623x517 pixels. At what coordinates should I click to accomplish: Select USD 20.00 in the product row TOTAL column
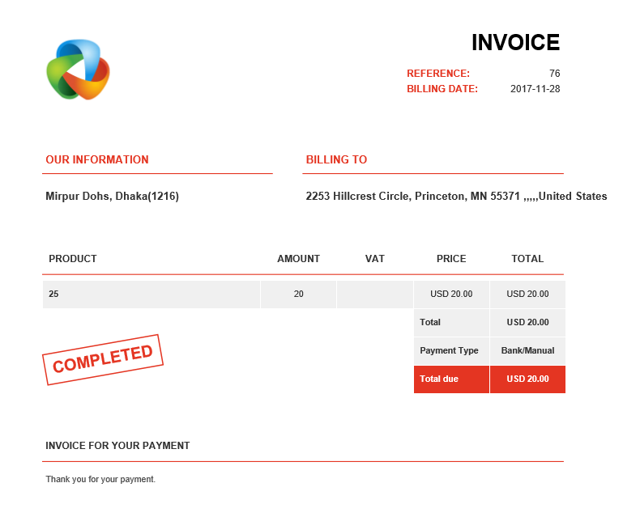click(527, 295)
